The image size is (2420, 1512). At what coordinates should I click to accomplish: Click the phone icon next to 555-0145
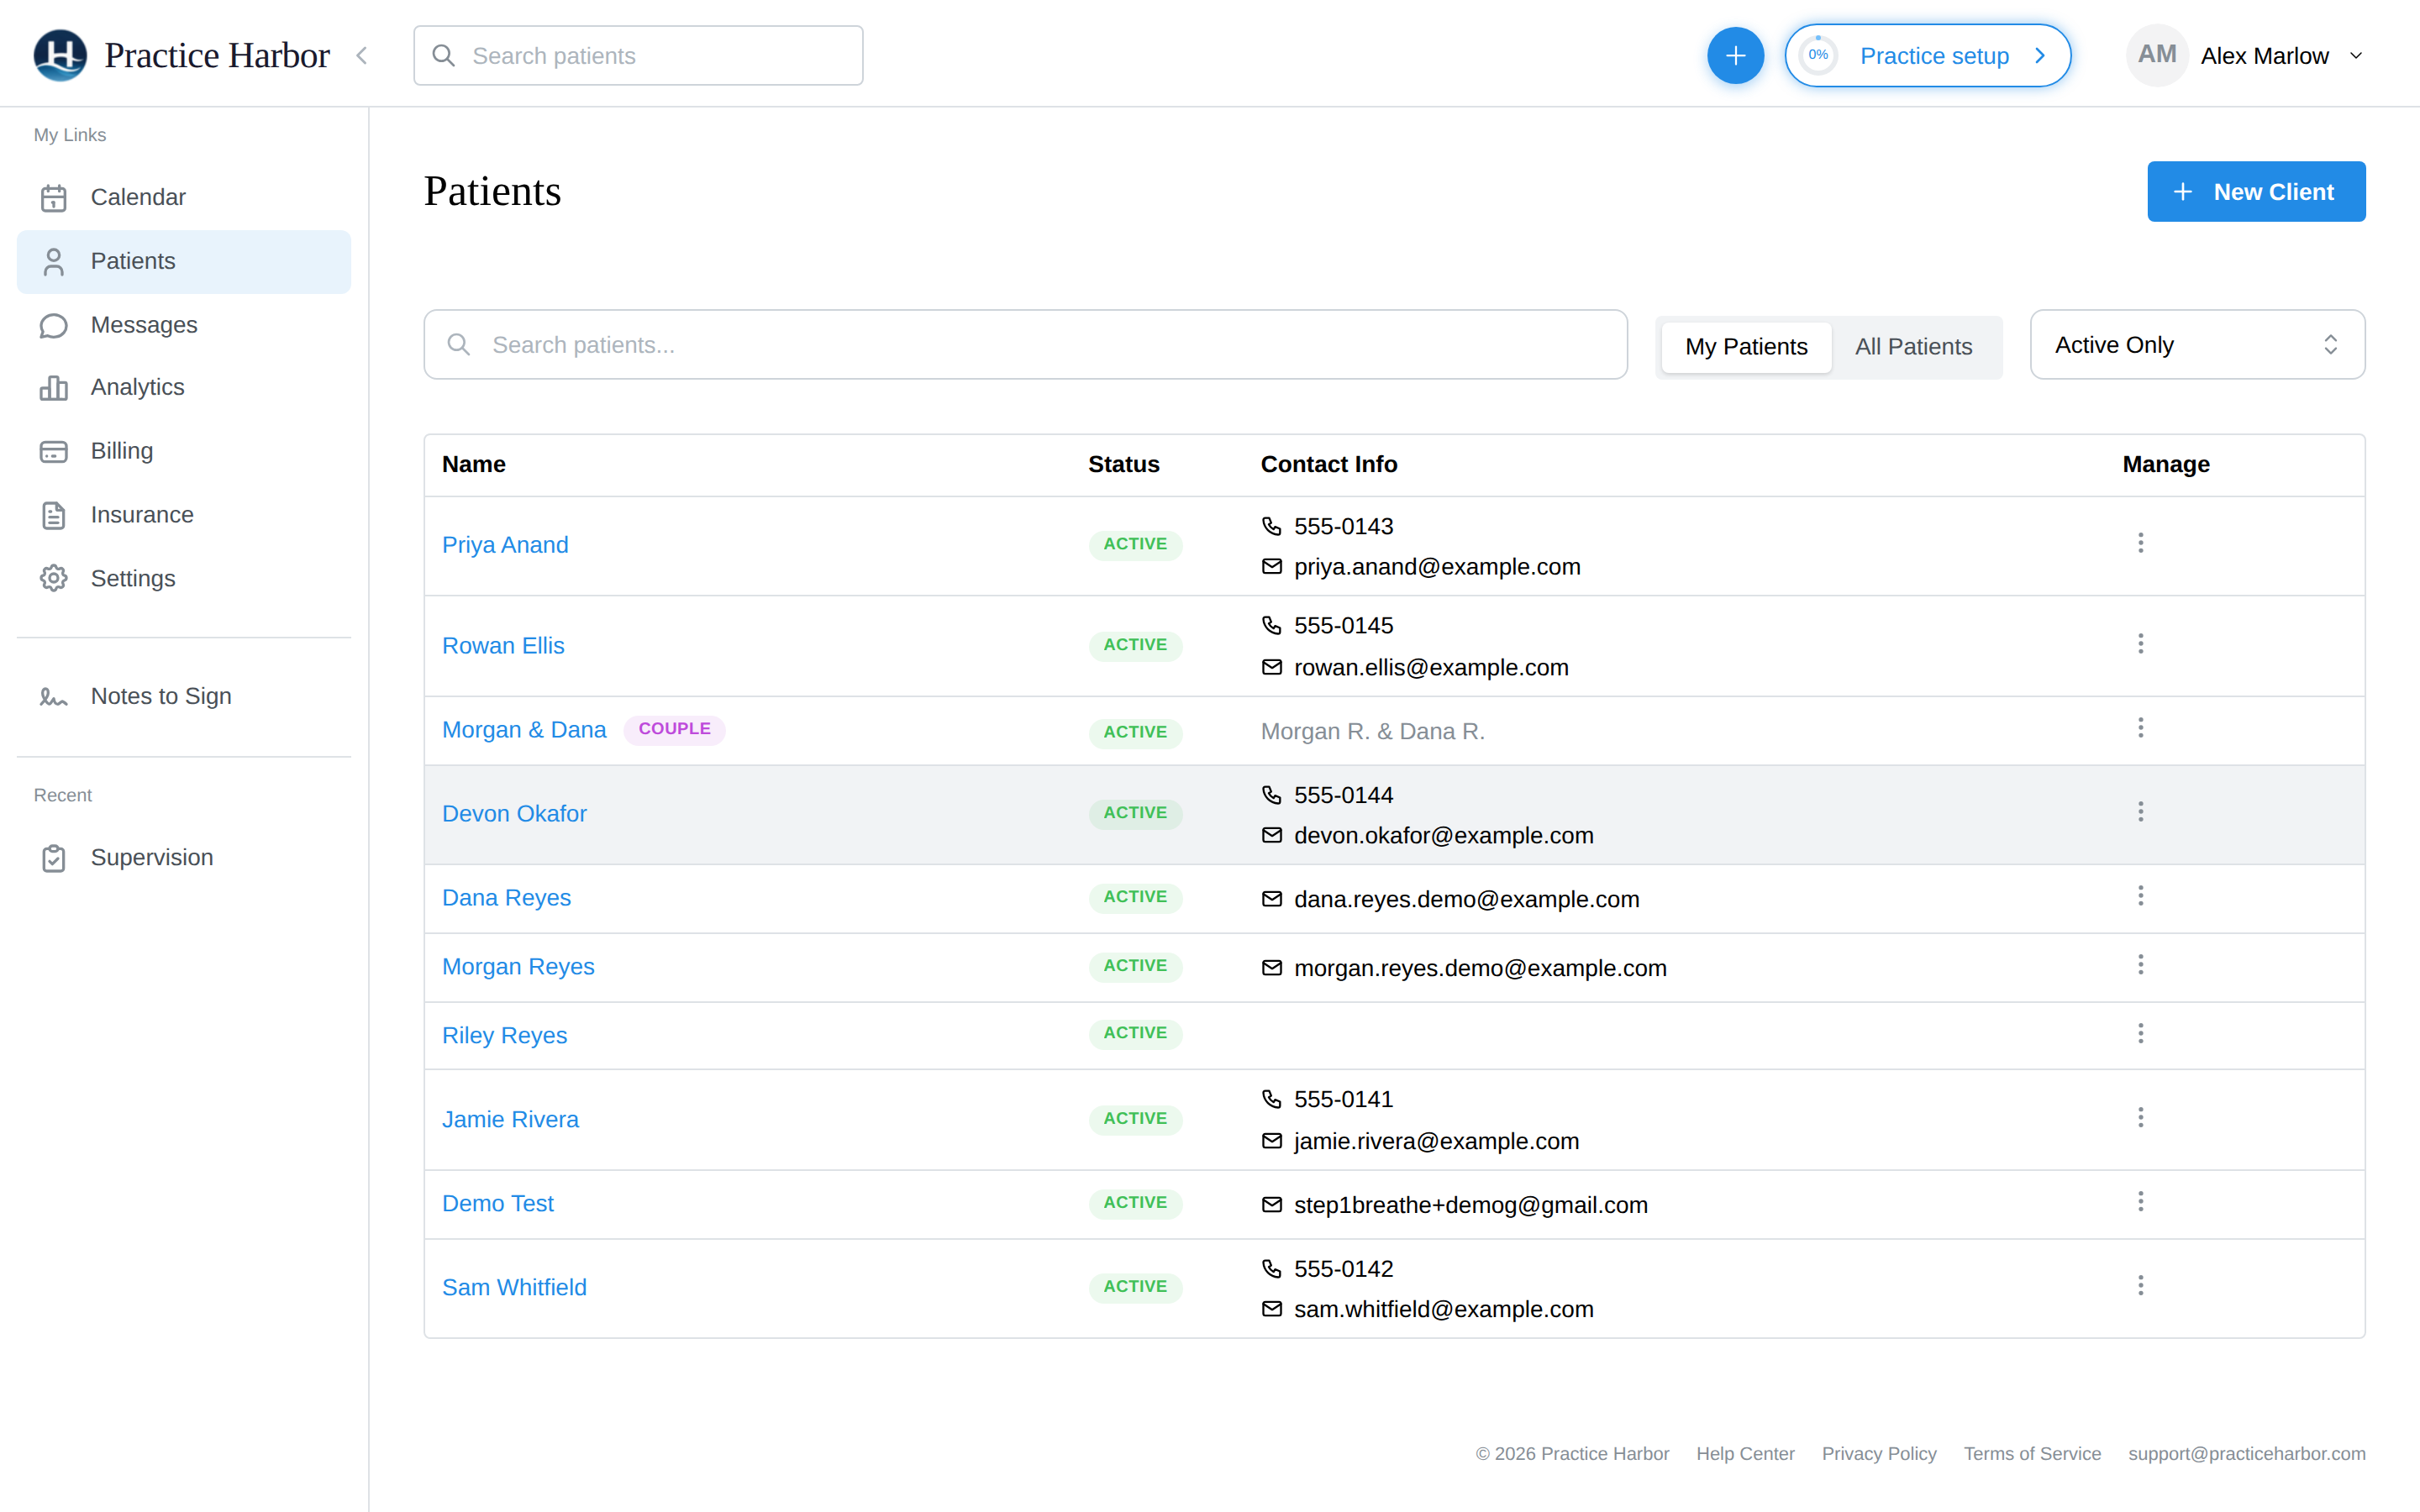point(1271,626)
